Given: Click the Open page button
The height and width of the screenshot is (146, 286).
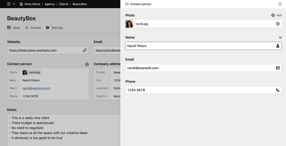Looking at the screenshot, I should (14, 28).
